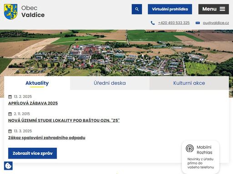The image size is (233, 174).
Task: Click Zobrazit více zpráv button
Action: [32, 153]
